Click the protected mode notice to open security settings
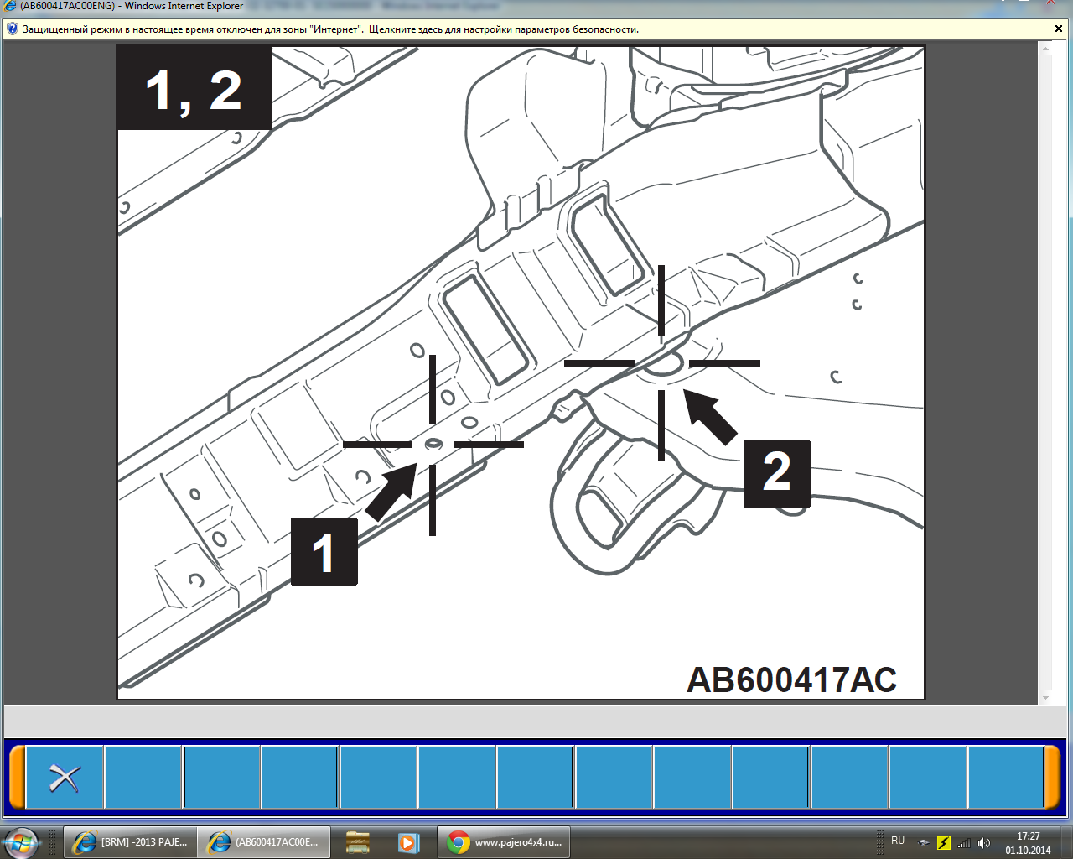 (x=330, y=29)
